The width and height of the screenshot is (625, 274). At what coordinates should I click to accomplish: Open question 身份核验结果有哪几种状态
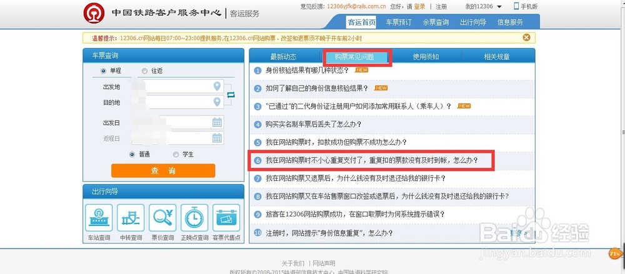point(307,71)
